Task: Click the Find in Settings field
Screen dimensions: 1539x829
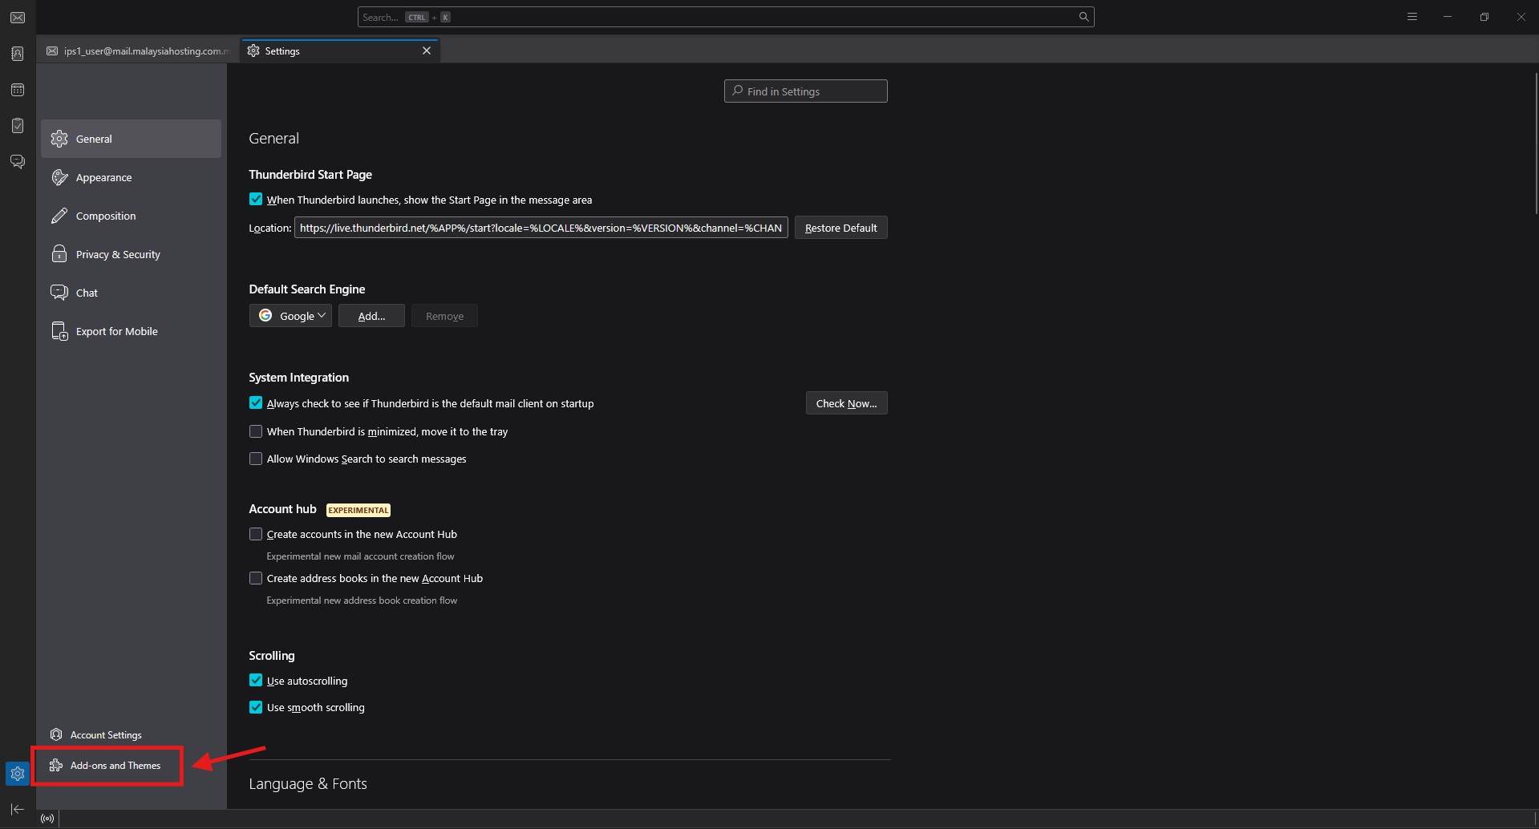Action: 805,91
